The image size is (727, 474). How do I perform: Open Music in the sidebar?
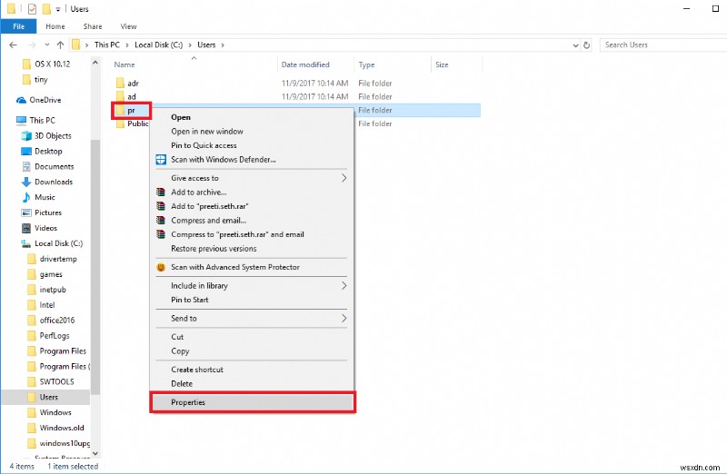[45, 197]
